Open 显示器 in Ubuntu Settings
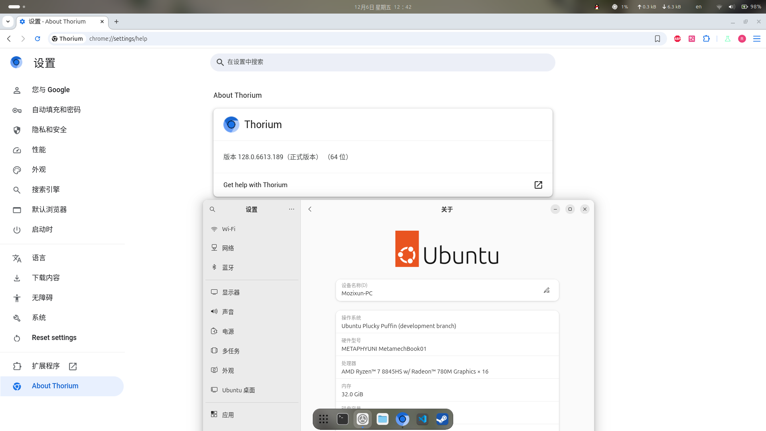This screenshot has width=766, height=431. coord(252,293)
